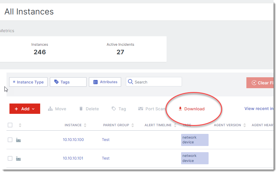This screenshot has height=174, width=278.
Task: Click the sort arrows beside header checkbox
Action: click(x=20, y=125)
